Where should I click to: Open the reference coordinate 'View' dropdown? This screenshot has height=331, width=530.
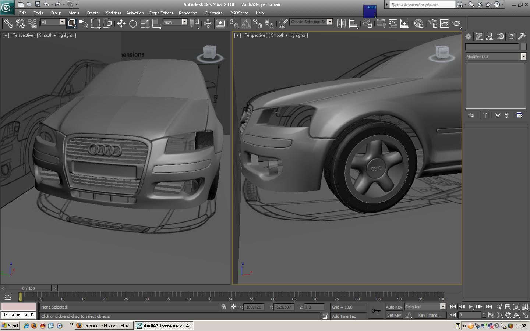184,22
